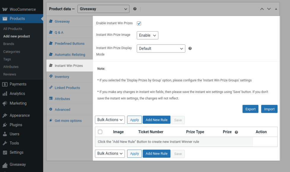Go to All Products link
Image resolution: width=290 pixels, height=172 pixels.
tap(13, 29)
